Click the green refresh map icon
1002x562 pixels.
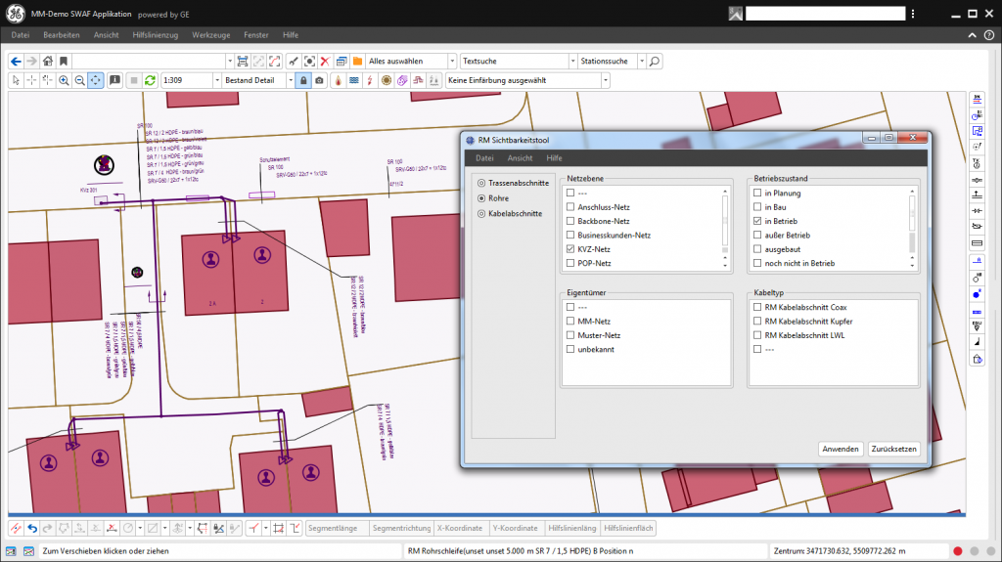point(150,80)
